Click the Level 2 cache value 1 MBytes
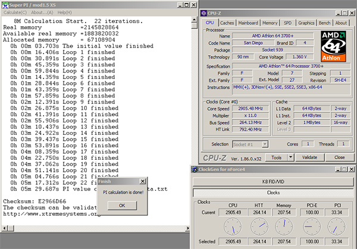The height and width of the screenshot is (249, 357). click(x=312, y=122)
